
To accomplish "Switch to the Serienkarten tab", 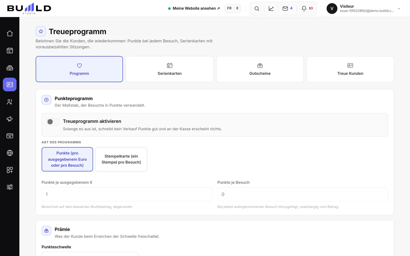I will [170, 69].
